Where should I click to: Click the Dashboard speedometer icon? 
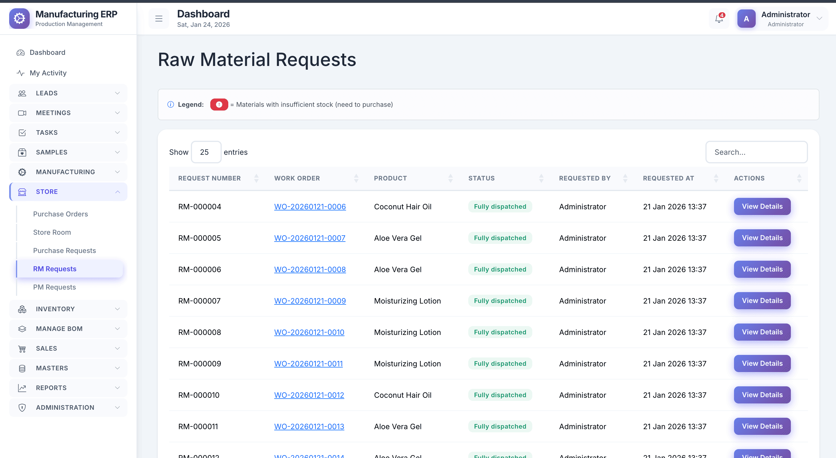click(21, 53)
